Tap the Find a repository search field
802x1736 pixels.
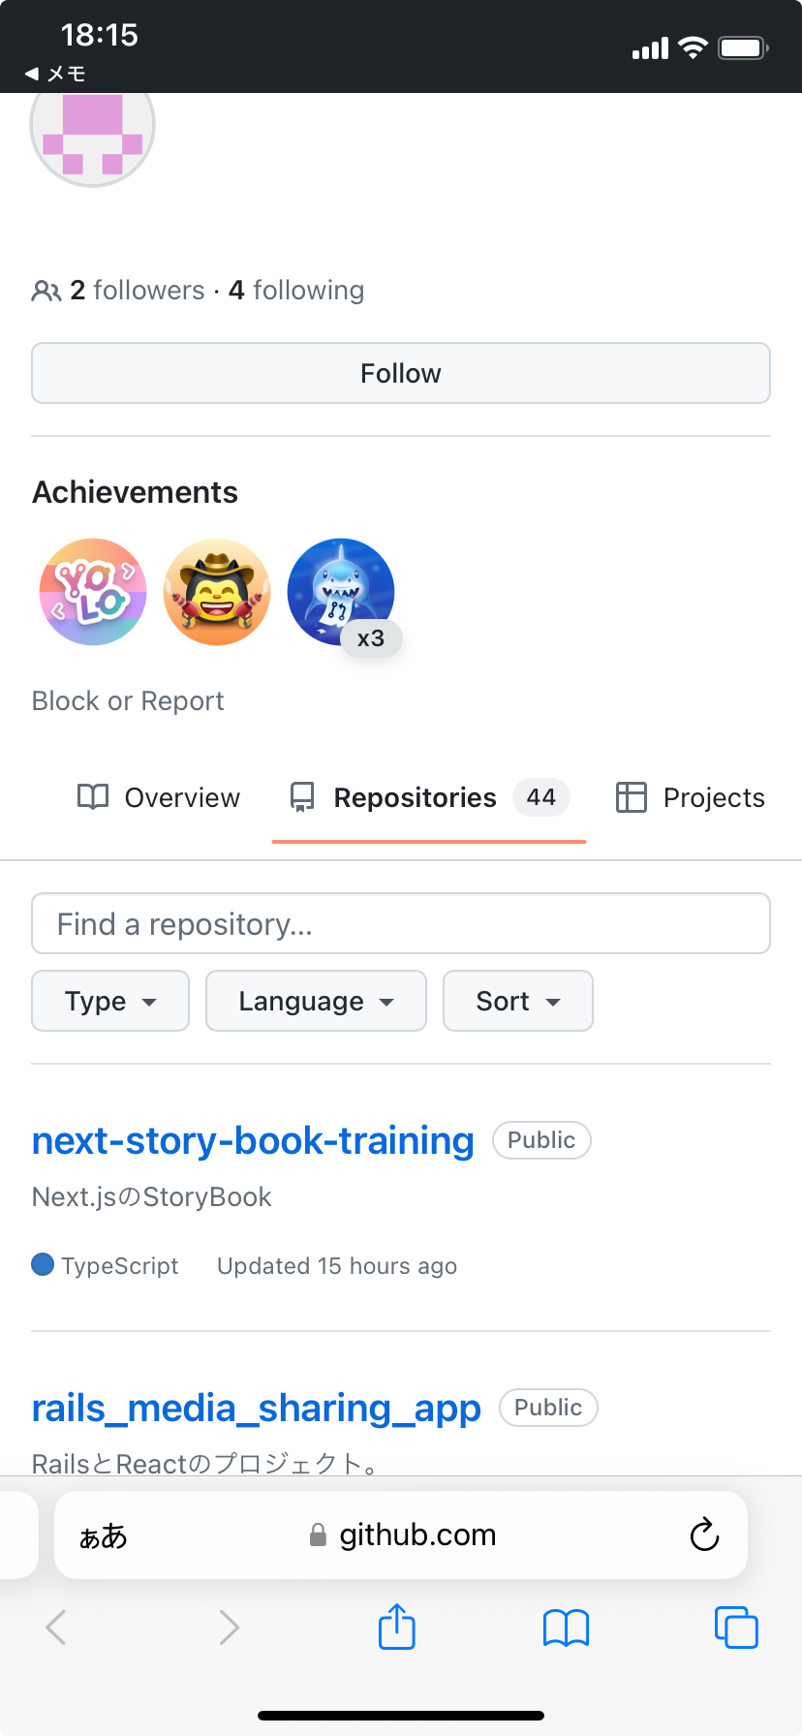pos(400,922)
